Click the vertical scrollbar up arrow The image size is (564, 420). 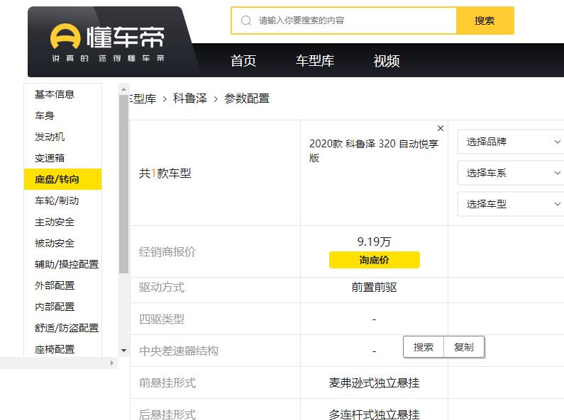(x=123, y=89)
